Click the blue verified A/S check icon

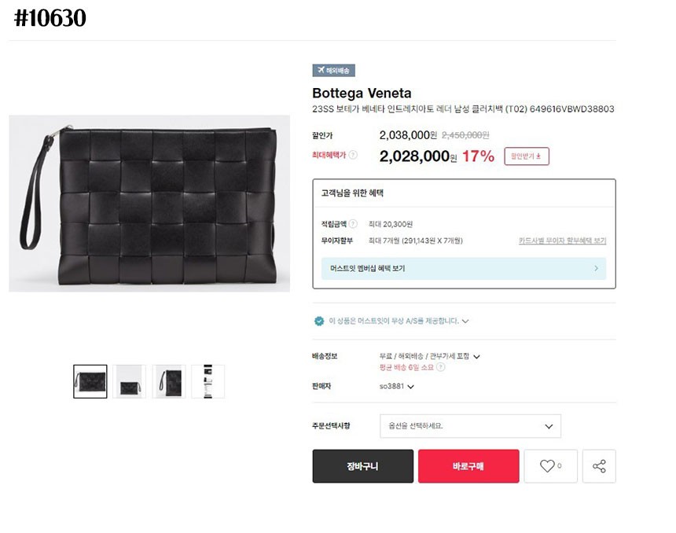click(x=319, y=321)
